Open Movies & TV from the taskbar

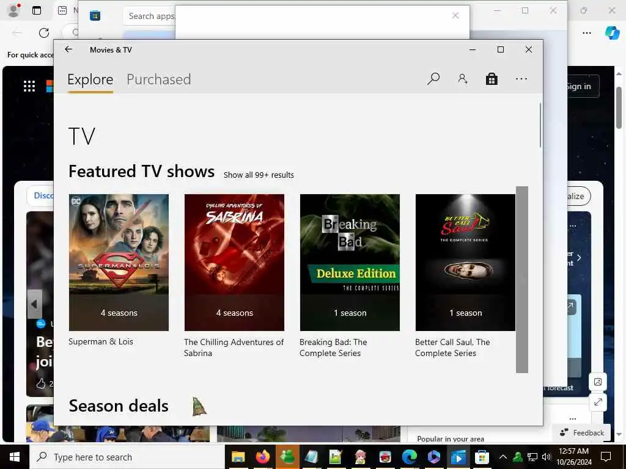point(458,457)
